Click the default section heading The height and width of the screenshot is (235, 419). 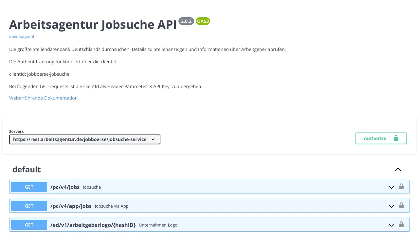point(27,169)
